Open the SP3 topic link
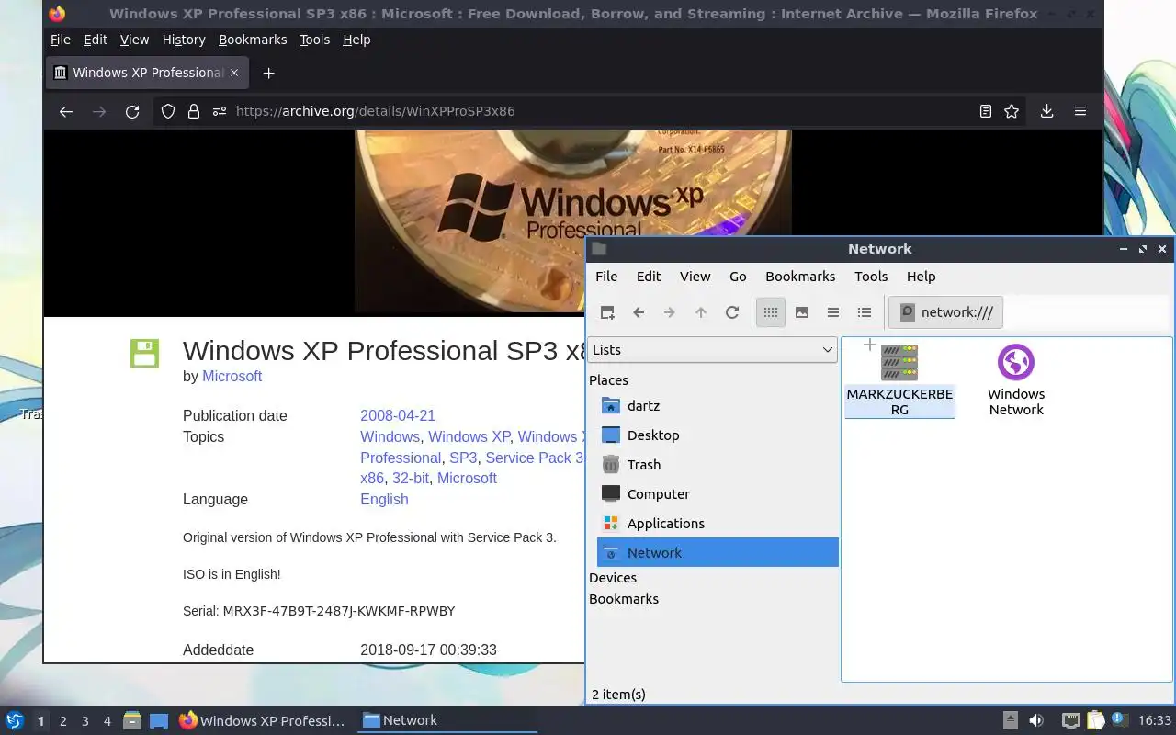 pos(463,458)
